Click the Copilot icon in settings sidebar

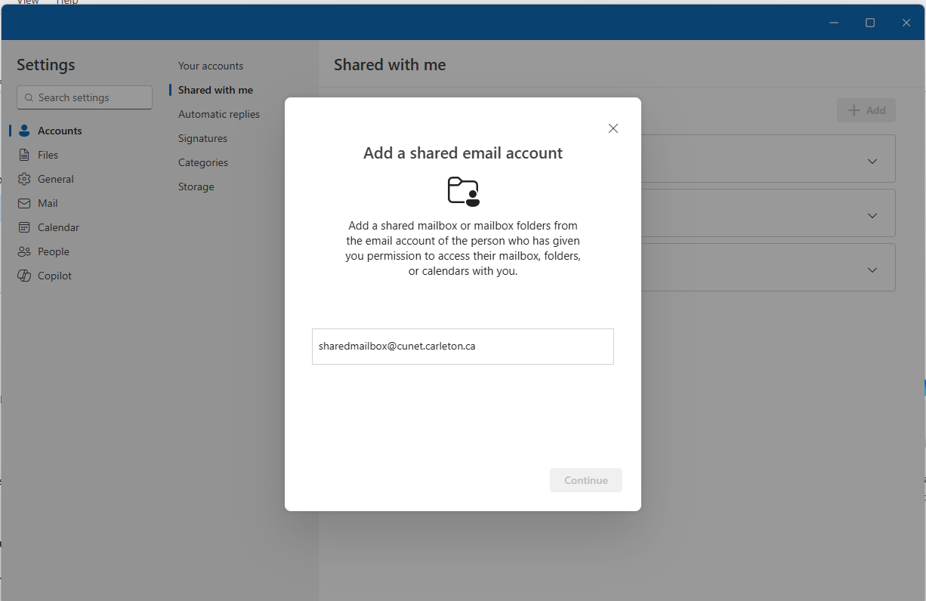(24, 276)
